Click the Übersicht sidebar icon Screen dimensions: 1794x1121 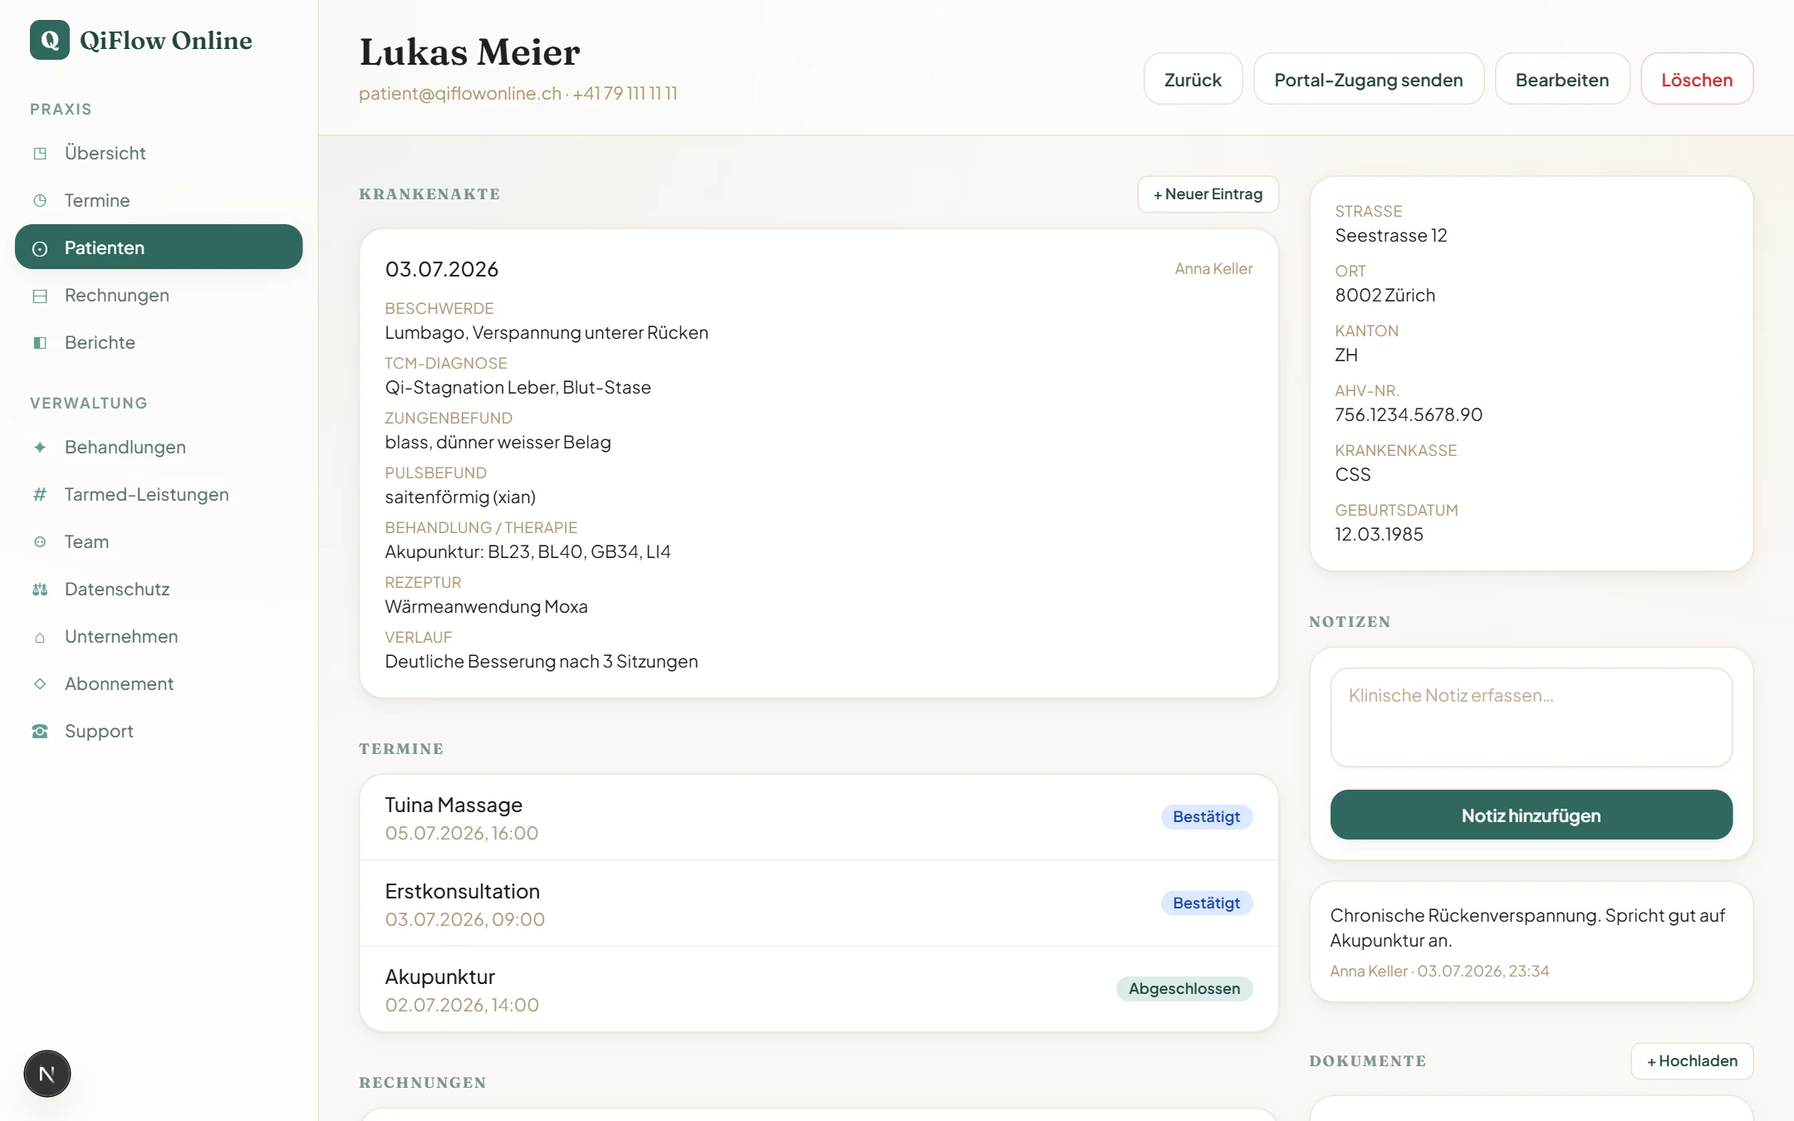click(x=40, y=153)
